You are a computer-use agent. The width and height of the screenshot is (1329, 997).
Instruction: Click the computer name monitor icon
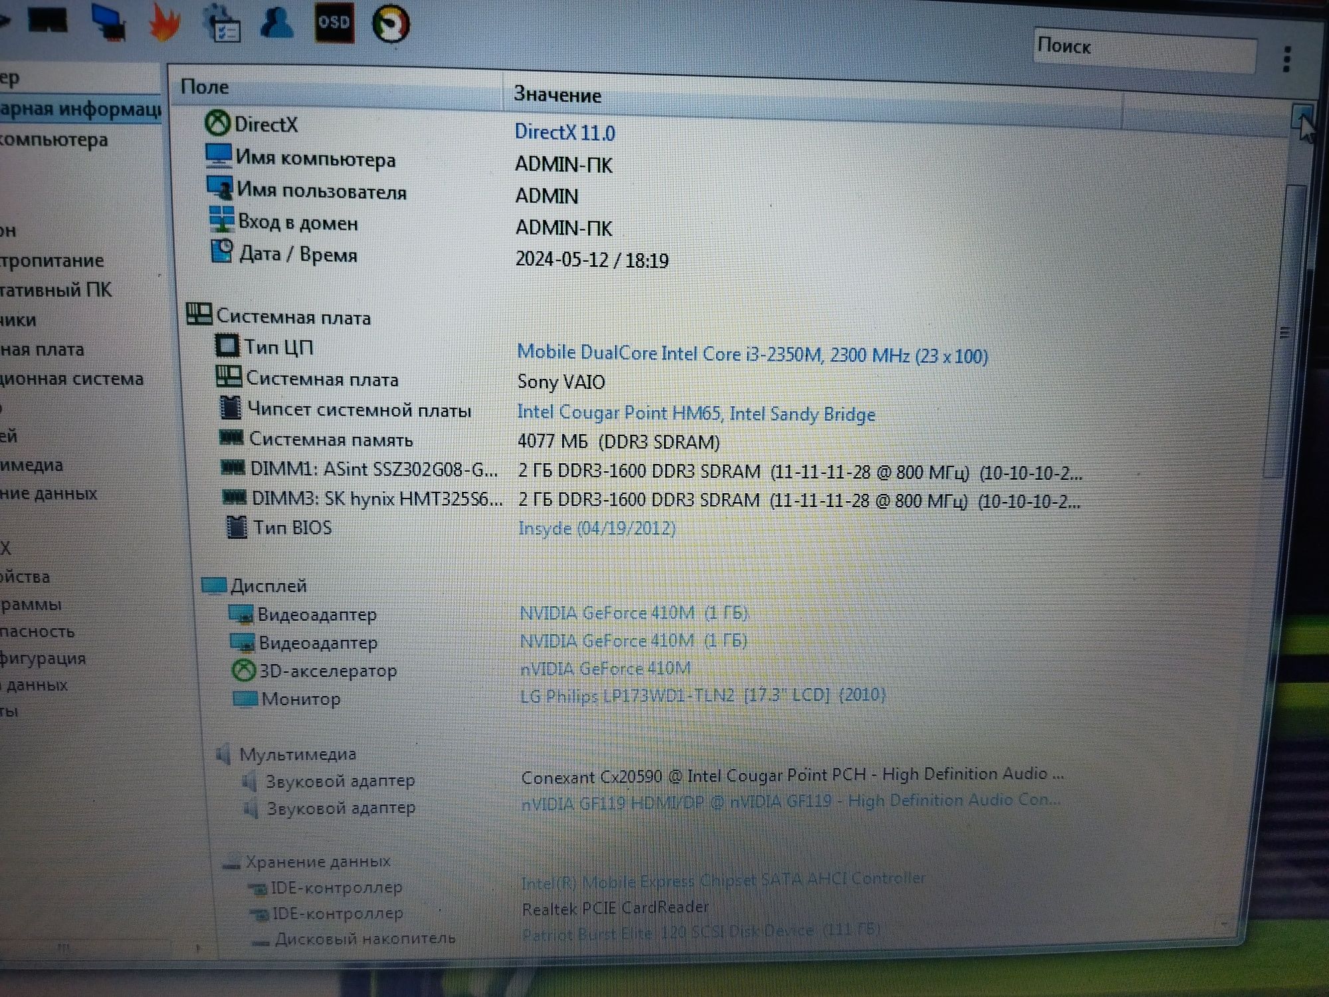[218, 156]
